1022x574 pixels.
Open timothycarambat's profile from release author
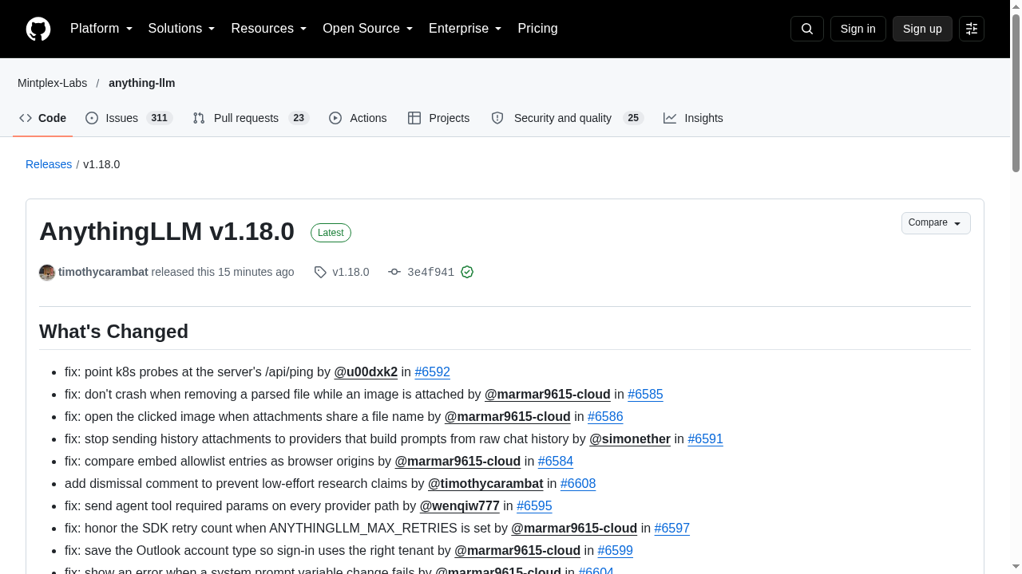(103, 272)
